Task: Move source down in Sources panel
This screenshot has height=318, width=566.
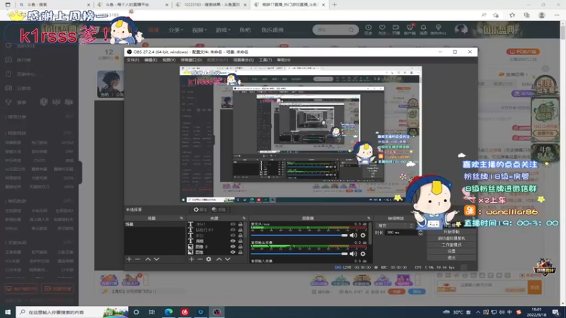Action: point(228,259)
